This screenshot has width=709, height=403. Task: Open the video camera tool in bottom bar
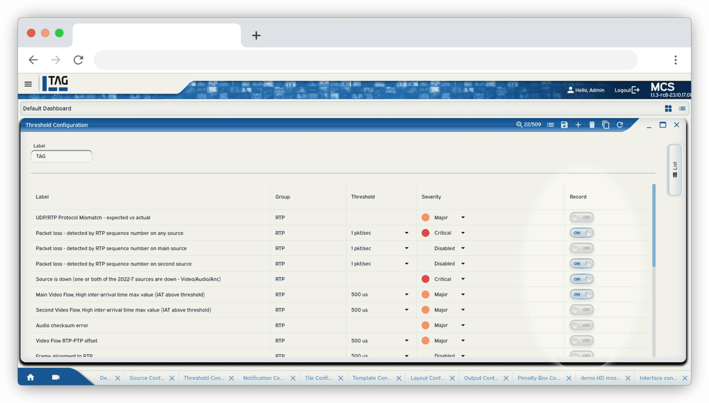tap(55, 377)
